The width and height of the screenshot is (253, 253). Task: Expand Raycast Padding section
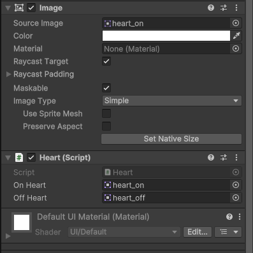8,74
